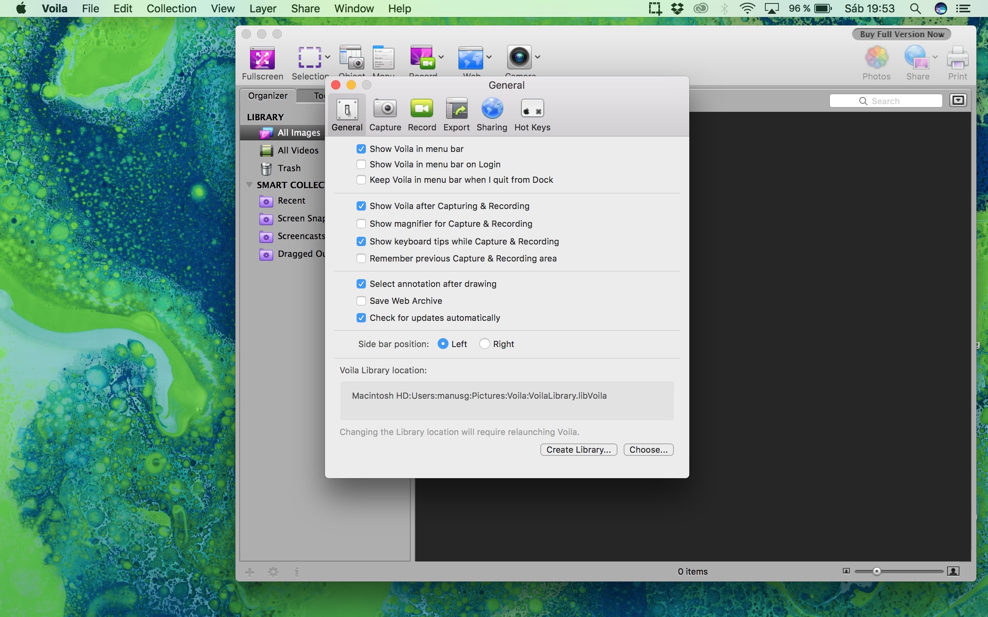
Task: Open the Voila capture menu bar icon
Action: (x=655, y=8)
